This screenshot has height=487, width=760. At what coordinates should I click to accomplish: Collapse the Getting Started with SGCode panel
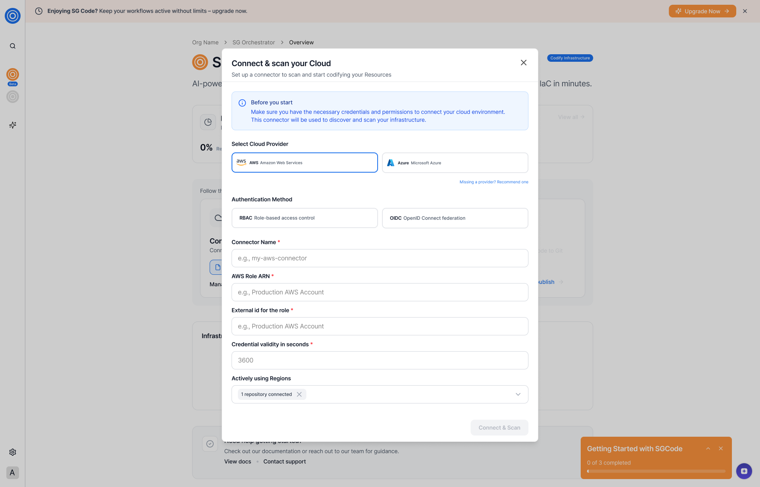click(x=708, y=449)
